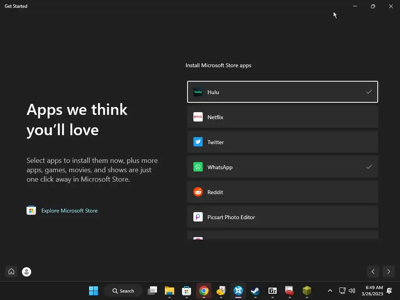Expand the hidden system tray icons

[330, 291]
